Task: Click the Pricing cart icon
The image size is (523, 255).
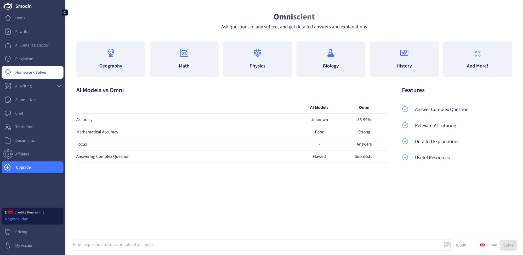Action: tap(8, 232)
